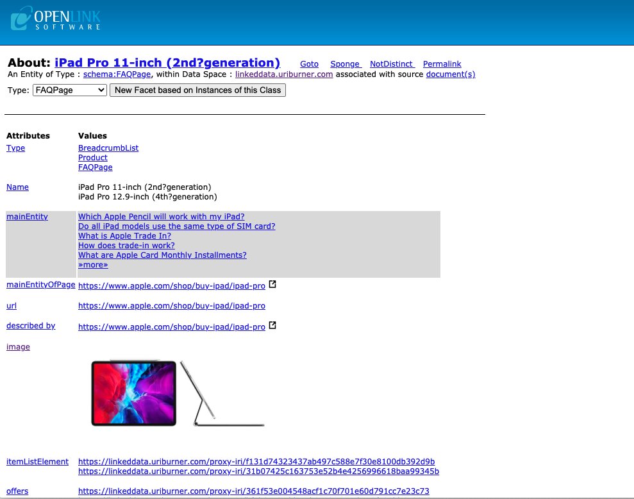634x499 pixels.
Task: Click the OpenLink Software logo
Action: pos(55,18)
